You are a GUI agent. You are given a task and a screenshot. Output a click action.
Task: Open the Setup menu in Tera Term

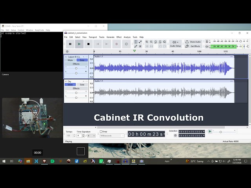coord(13,30)
